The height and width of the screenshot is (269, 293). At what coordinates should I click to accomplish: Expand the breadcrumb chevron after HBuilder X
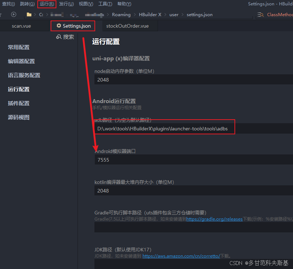[x=166, y=15]
